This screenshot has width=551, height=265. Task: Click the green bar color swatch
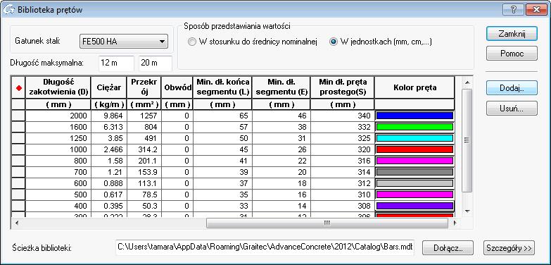click(414, 127)
